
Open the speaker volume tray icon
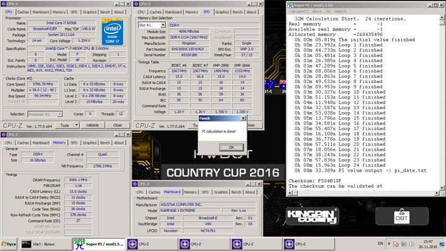(x=411, y=244)
